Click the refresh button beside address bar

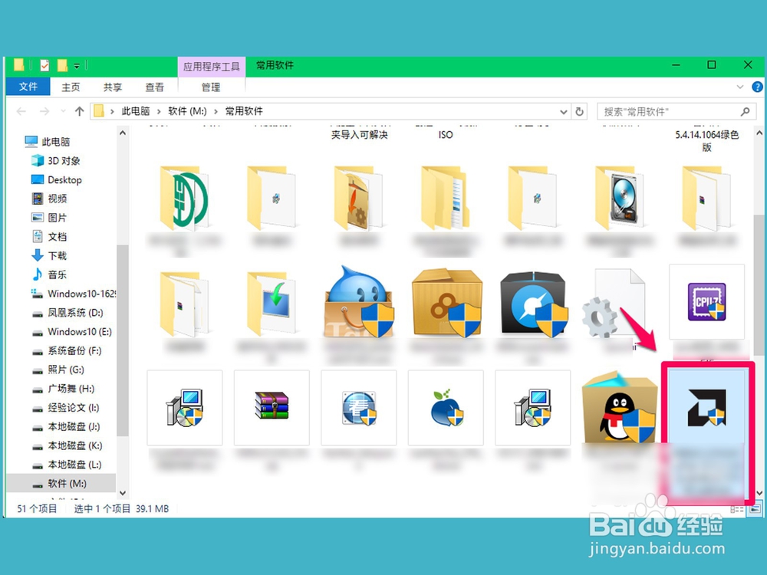[x=579, y=111]
